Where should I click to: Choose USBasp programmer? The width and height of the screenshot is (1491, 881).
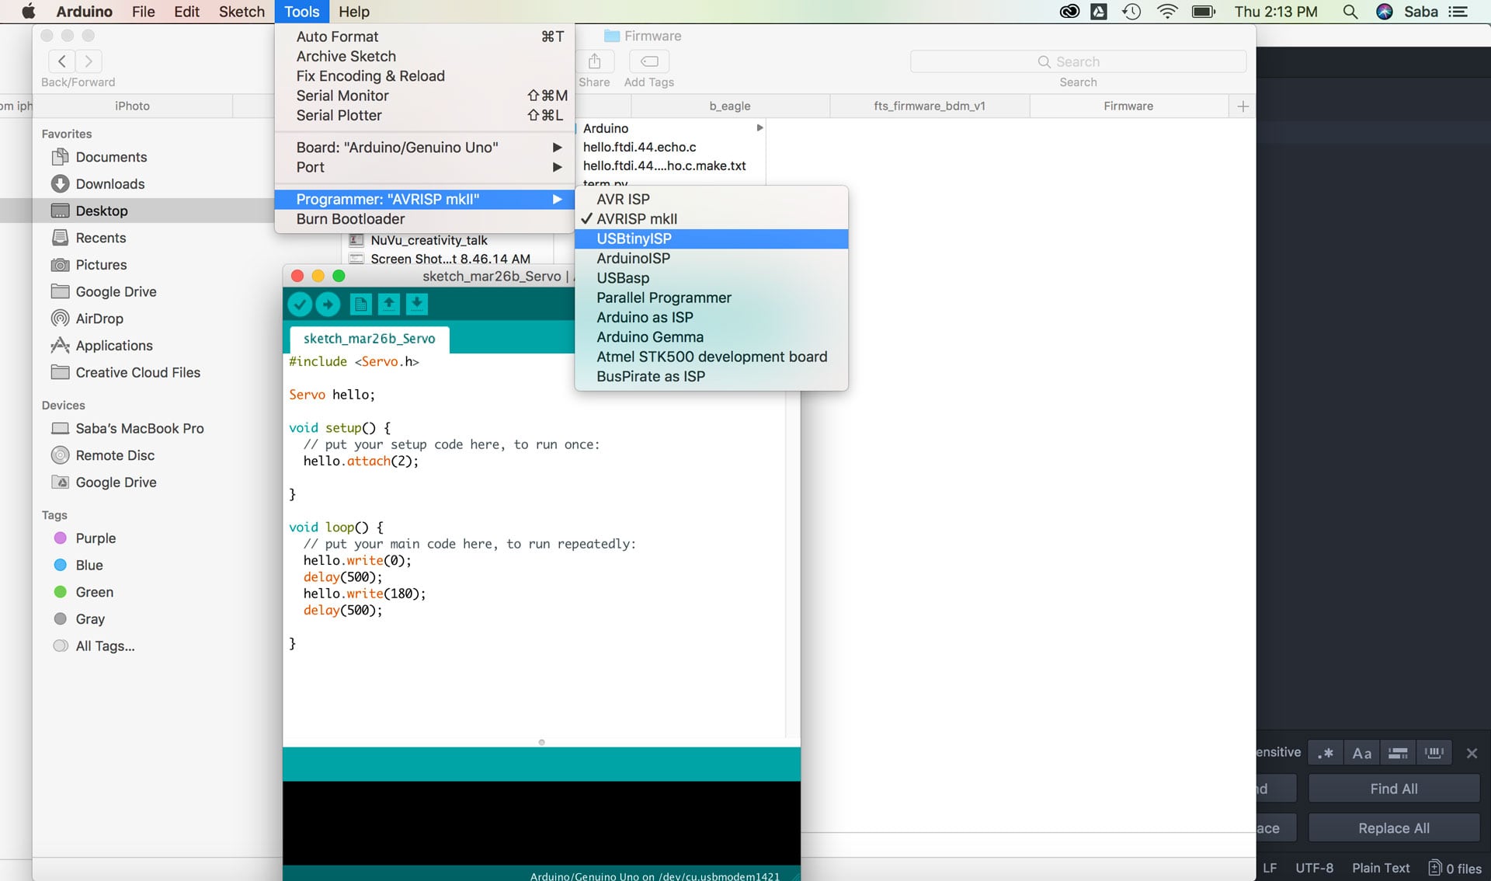pyautogui.click(x=711, y=278)
